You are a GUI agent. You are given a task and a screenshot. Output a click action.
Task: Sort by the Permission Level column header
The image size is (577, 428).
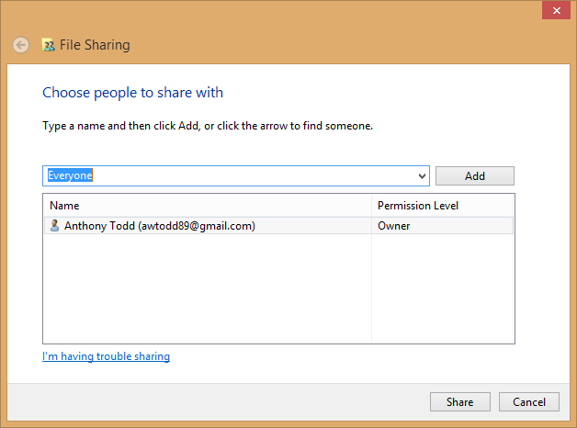click(x=443, y=206)
